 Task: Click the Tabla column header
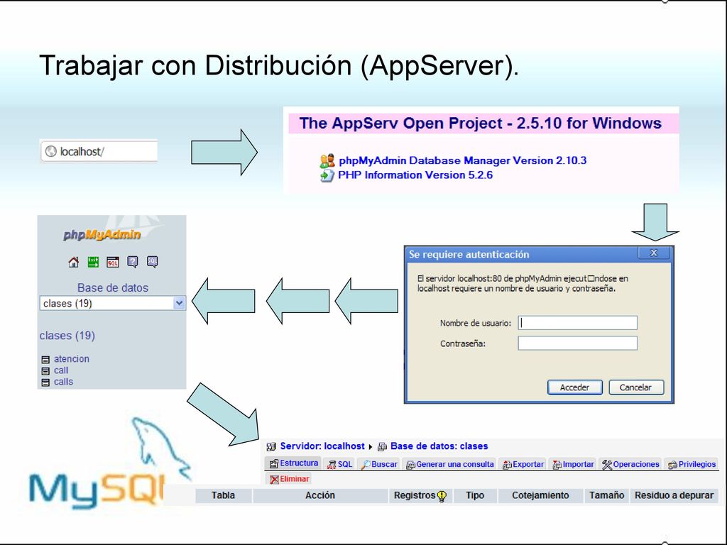tap(224, 495)
